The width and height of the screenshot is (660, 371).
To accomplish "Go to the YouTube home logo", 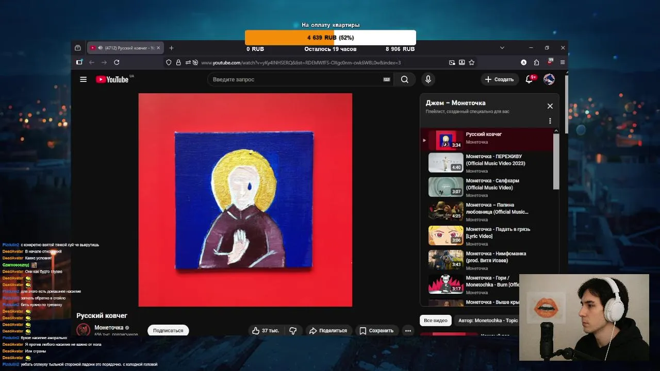I will [x=112, y=79].
